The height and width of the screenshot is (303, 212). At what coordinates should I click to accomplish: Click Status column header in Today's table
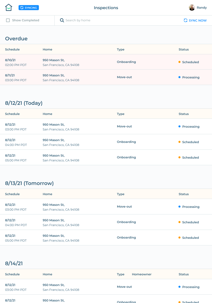pos(184,114)
